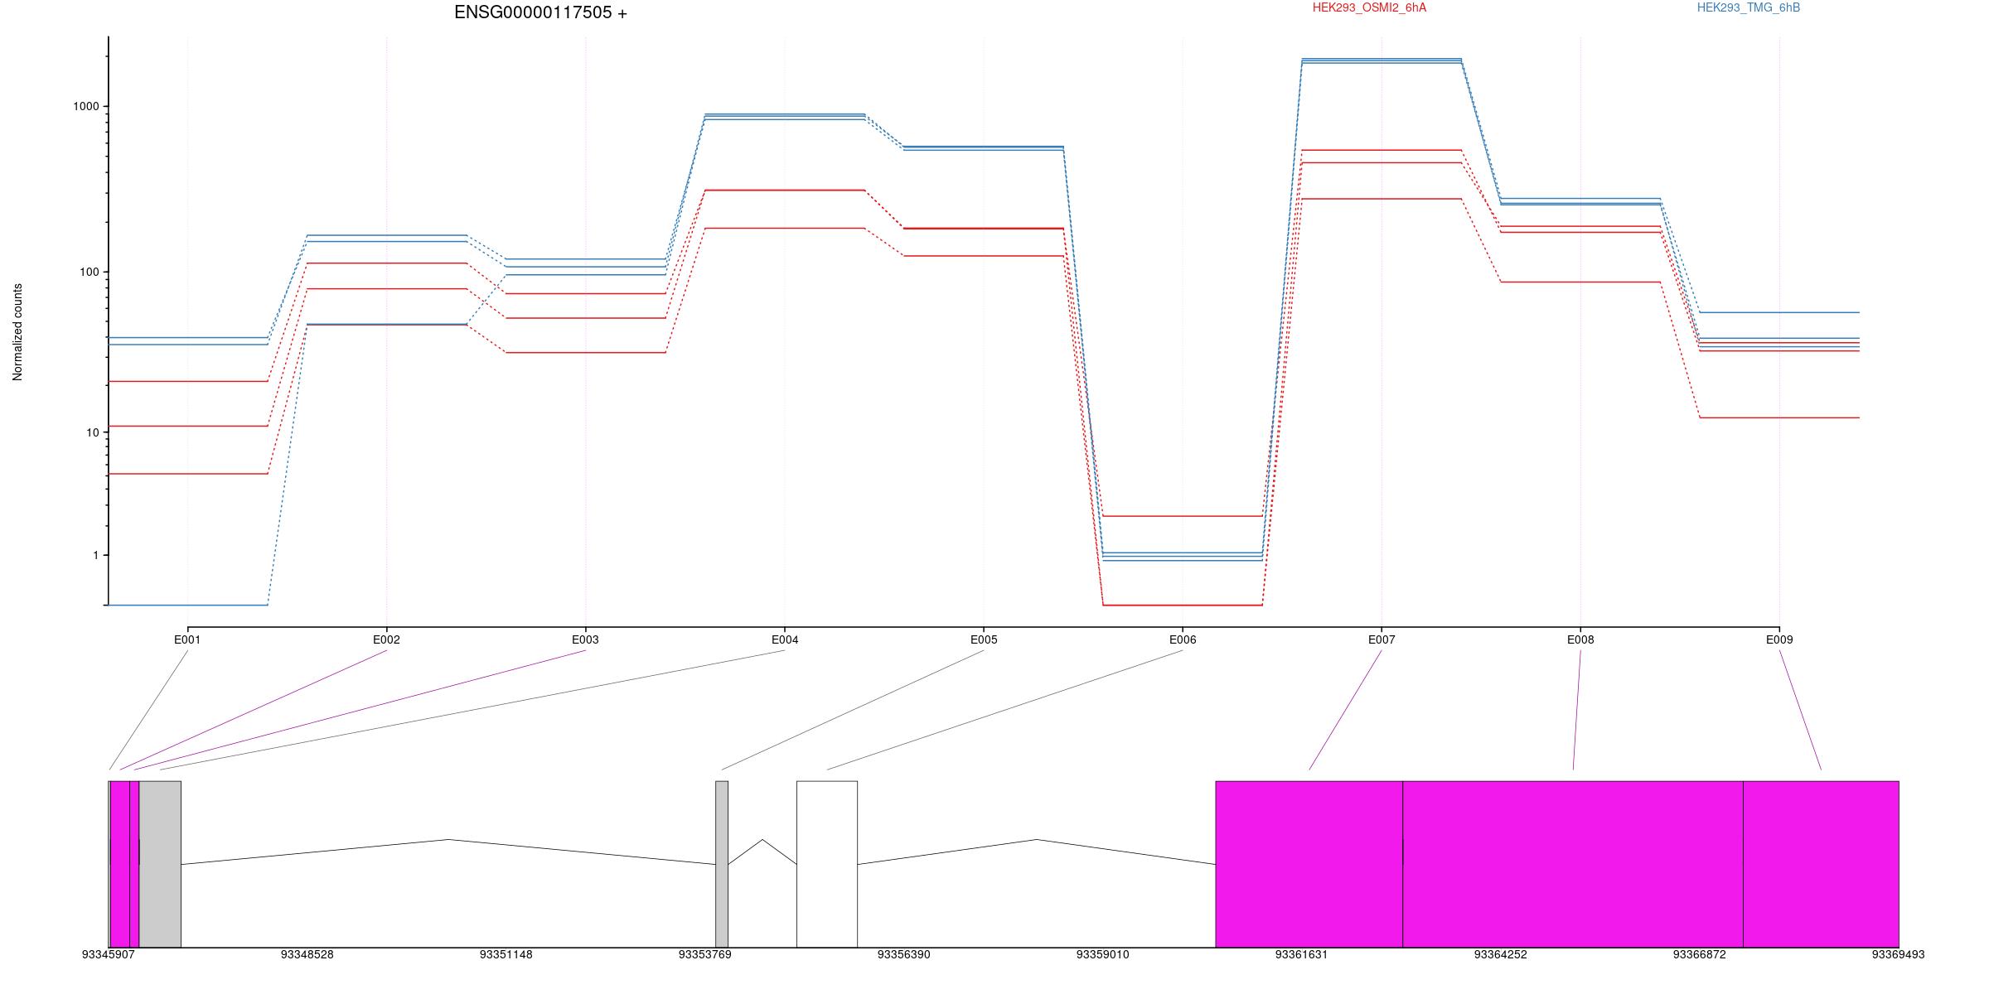Click the top blue line at E004
Image resolution: width=1989 pixels, height=994 pixels.
[x=785, y=114]
